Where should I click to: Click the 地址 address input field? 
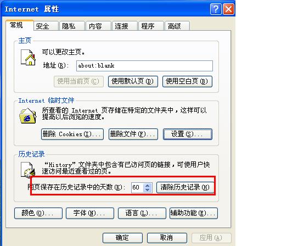144,66
